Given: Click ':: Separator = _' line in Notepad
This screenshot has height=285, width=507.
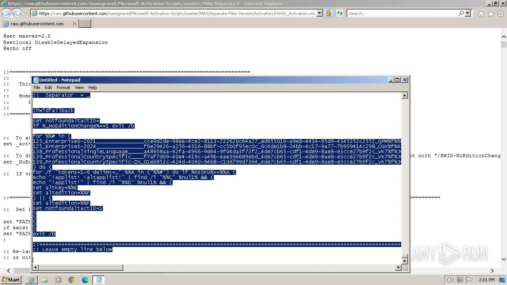Looking at the screenshot, I should click(61, 95).
